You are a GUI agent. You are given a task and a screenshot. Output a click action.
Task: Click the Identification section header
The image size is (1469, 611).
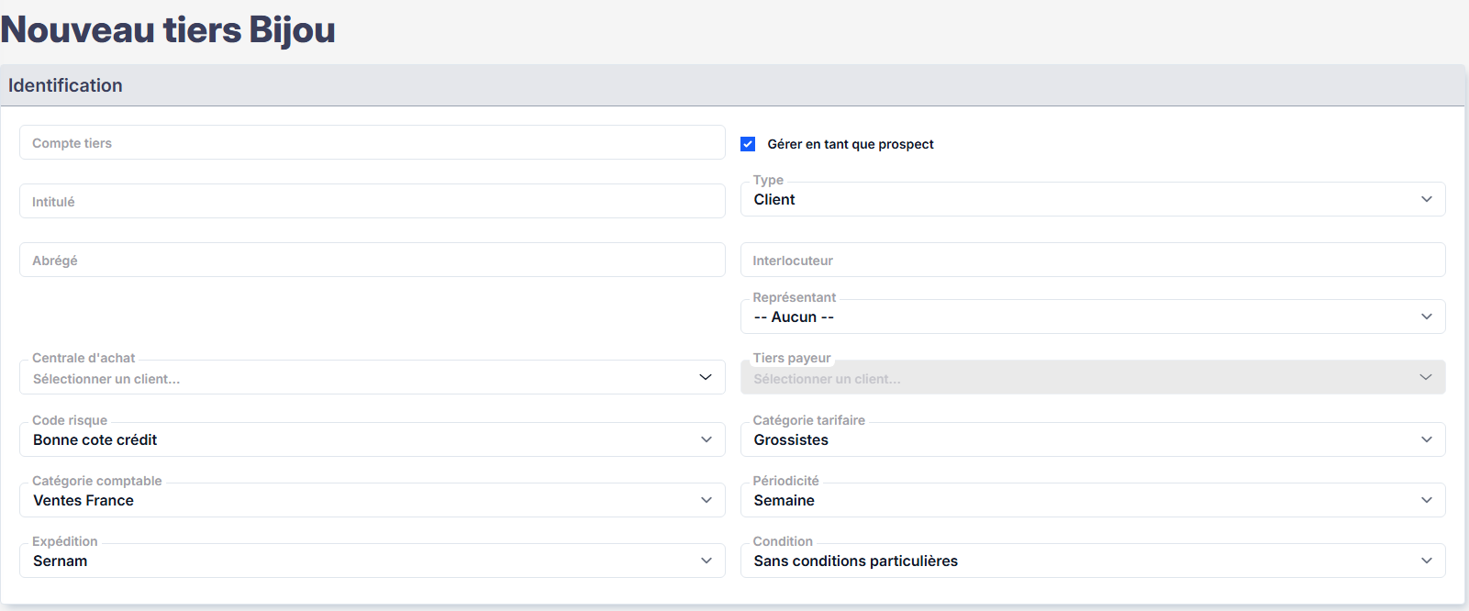click(65, 85)
